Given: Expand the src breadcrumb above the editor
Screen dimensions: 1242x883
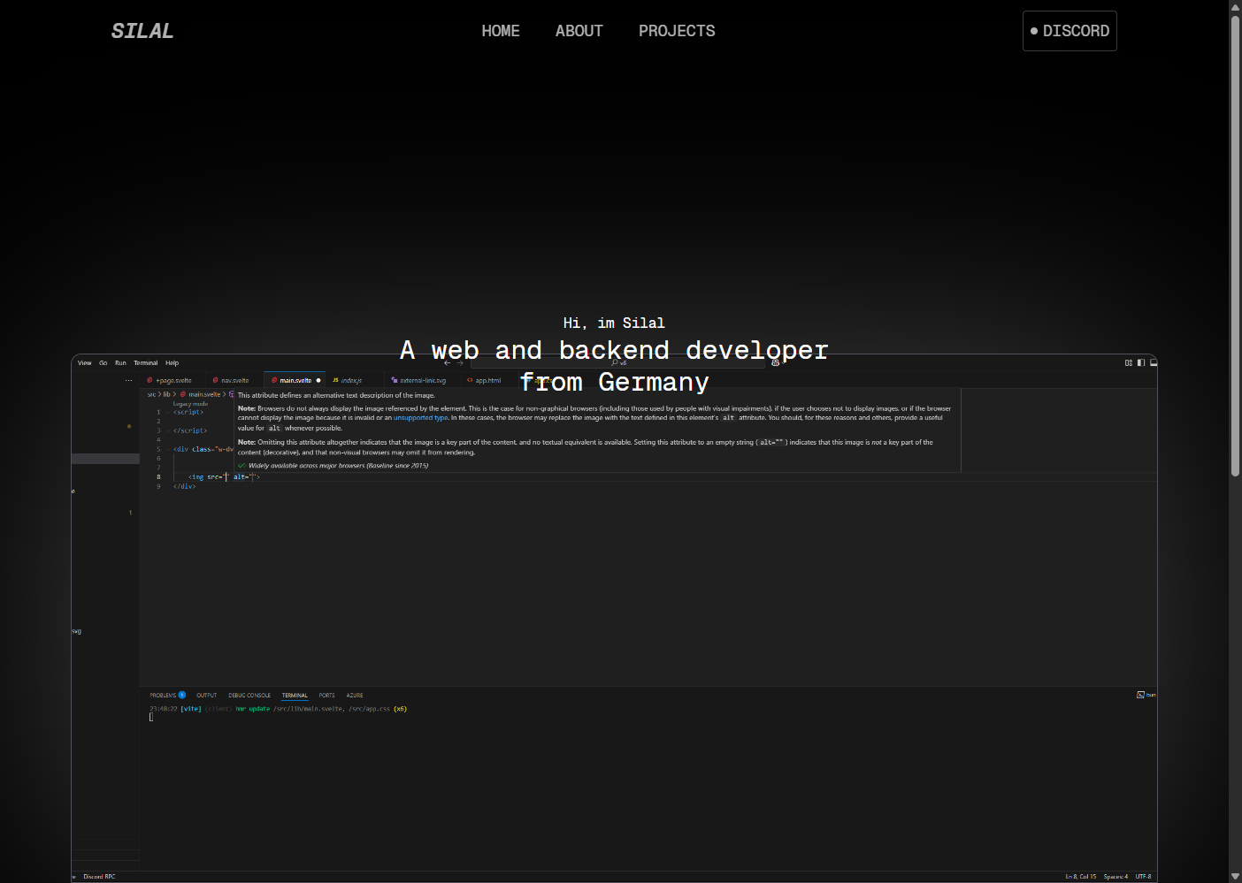Looking at the screenshot, I should [x=150, y=394].
